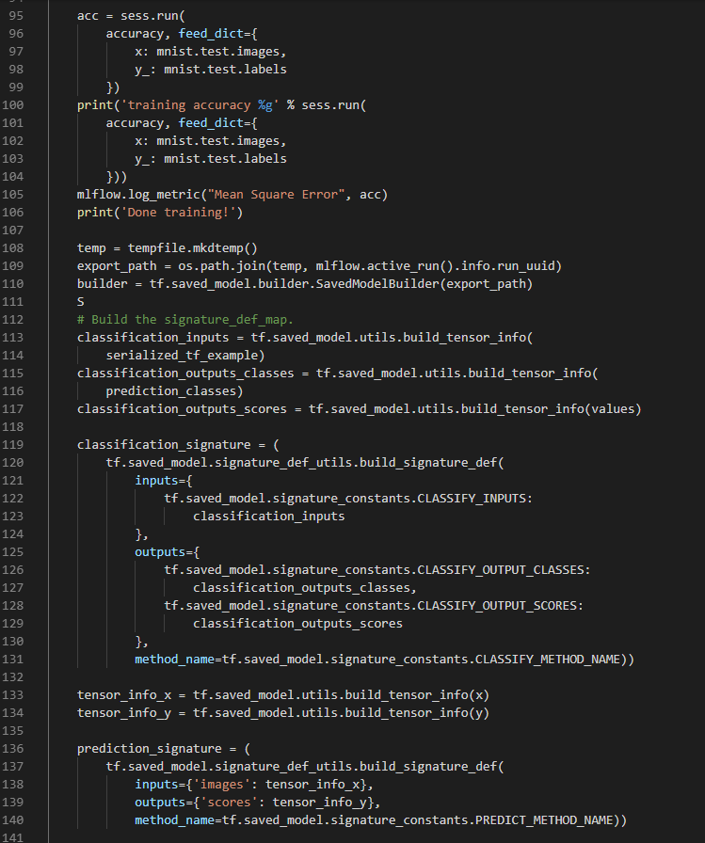Click 'CLASSIFY_INPUTS:' constant
This screenshot has width=705, height=843.
(474, 498)
